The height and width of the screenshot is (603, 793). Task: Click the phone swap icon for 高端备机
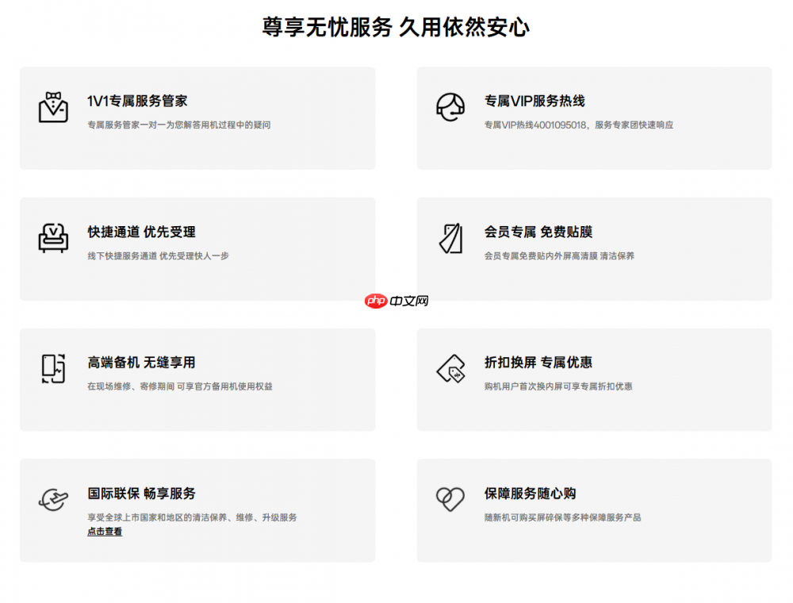(54, 368)
